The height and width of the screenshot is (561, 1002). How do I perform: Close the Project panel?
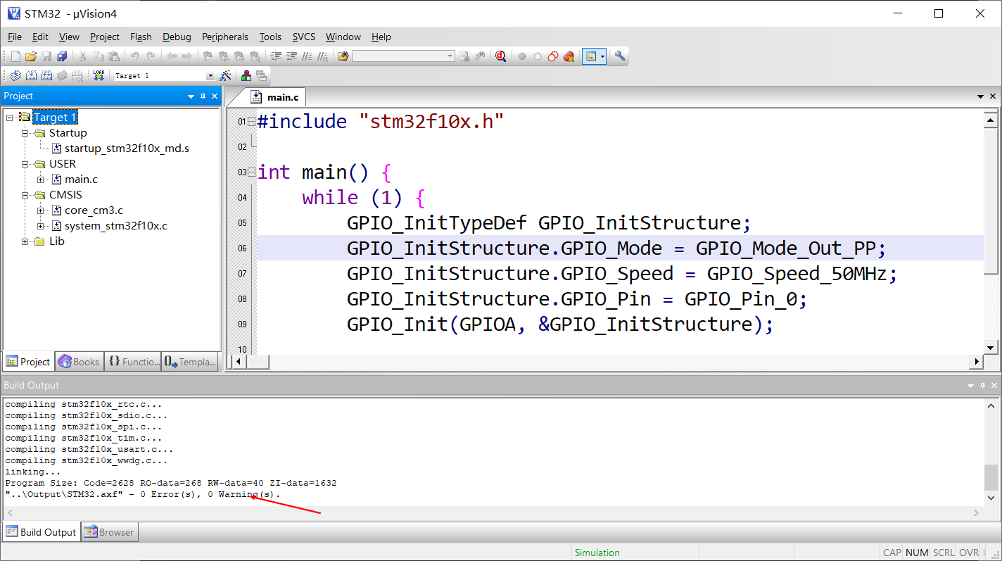point(215,96)
